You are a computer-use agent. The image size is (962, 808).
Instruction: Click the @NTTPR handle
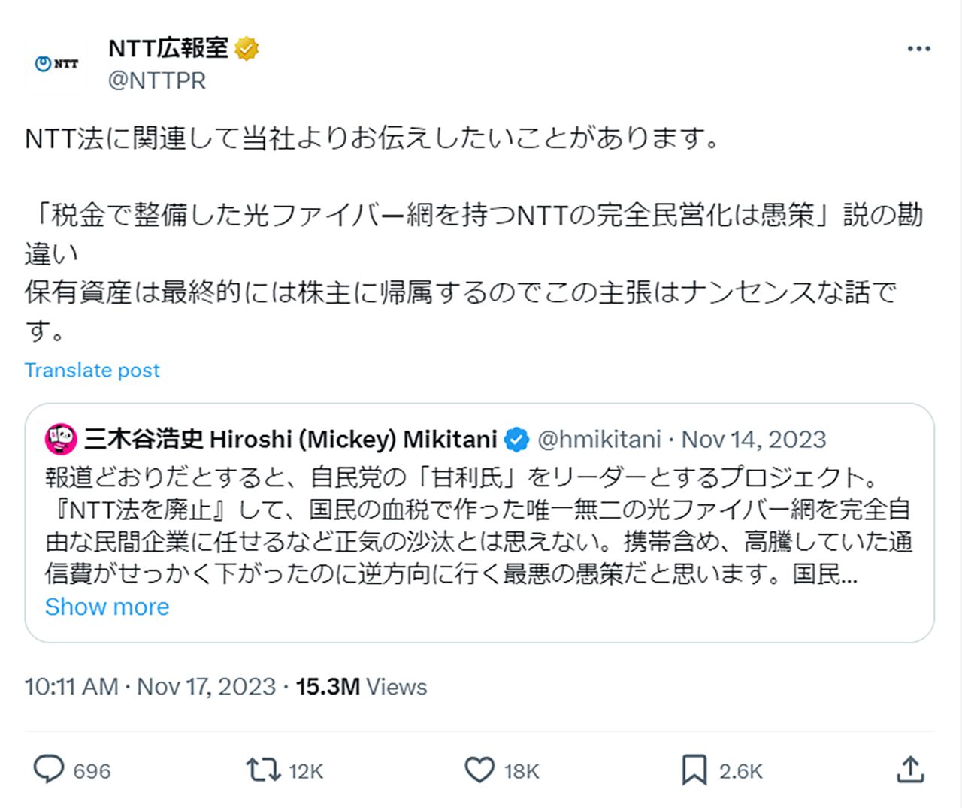pos(157,80)
